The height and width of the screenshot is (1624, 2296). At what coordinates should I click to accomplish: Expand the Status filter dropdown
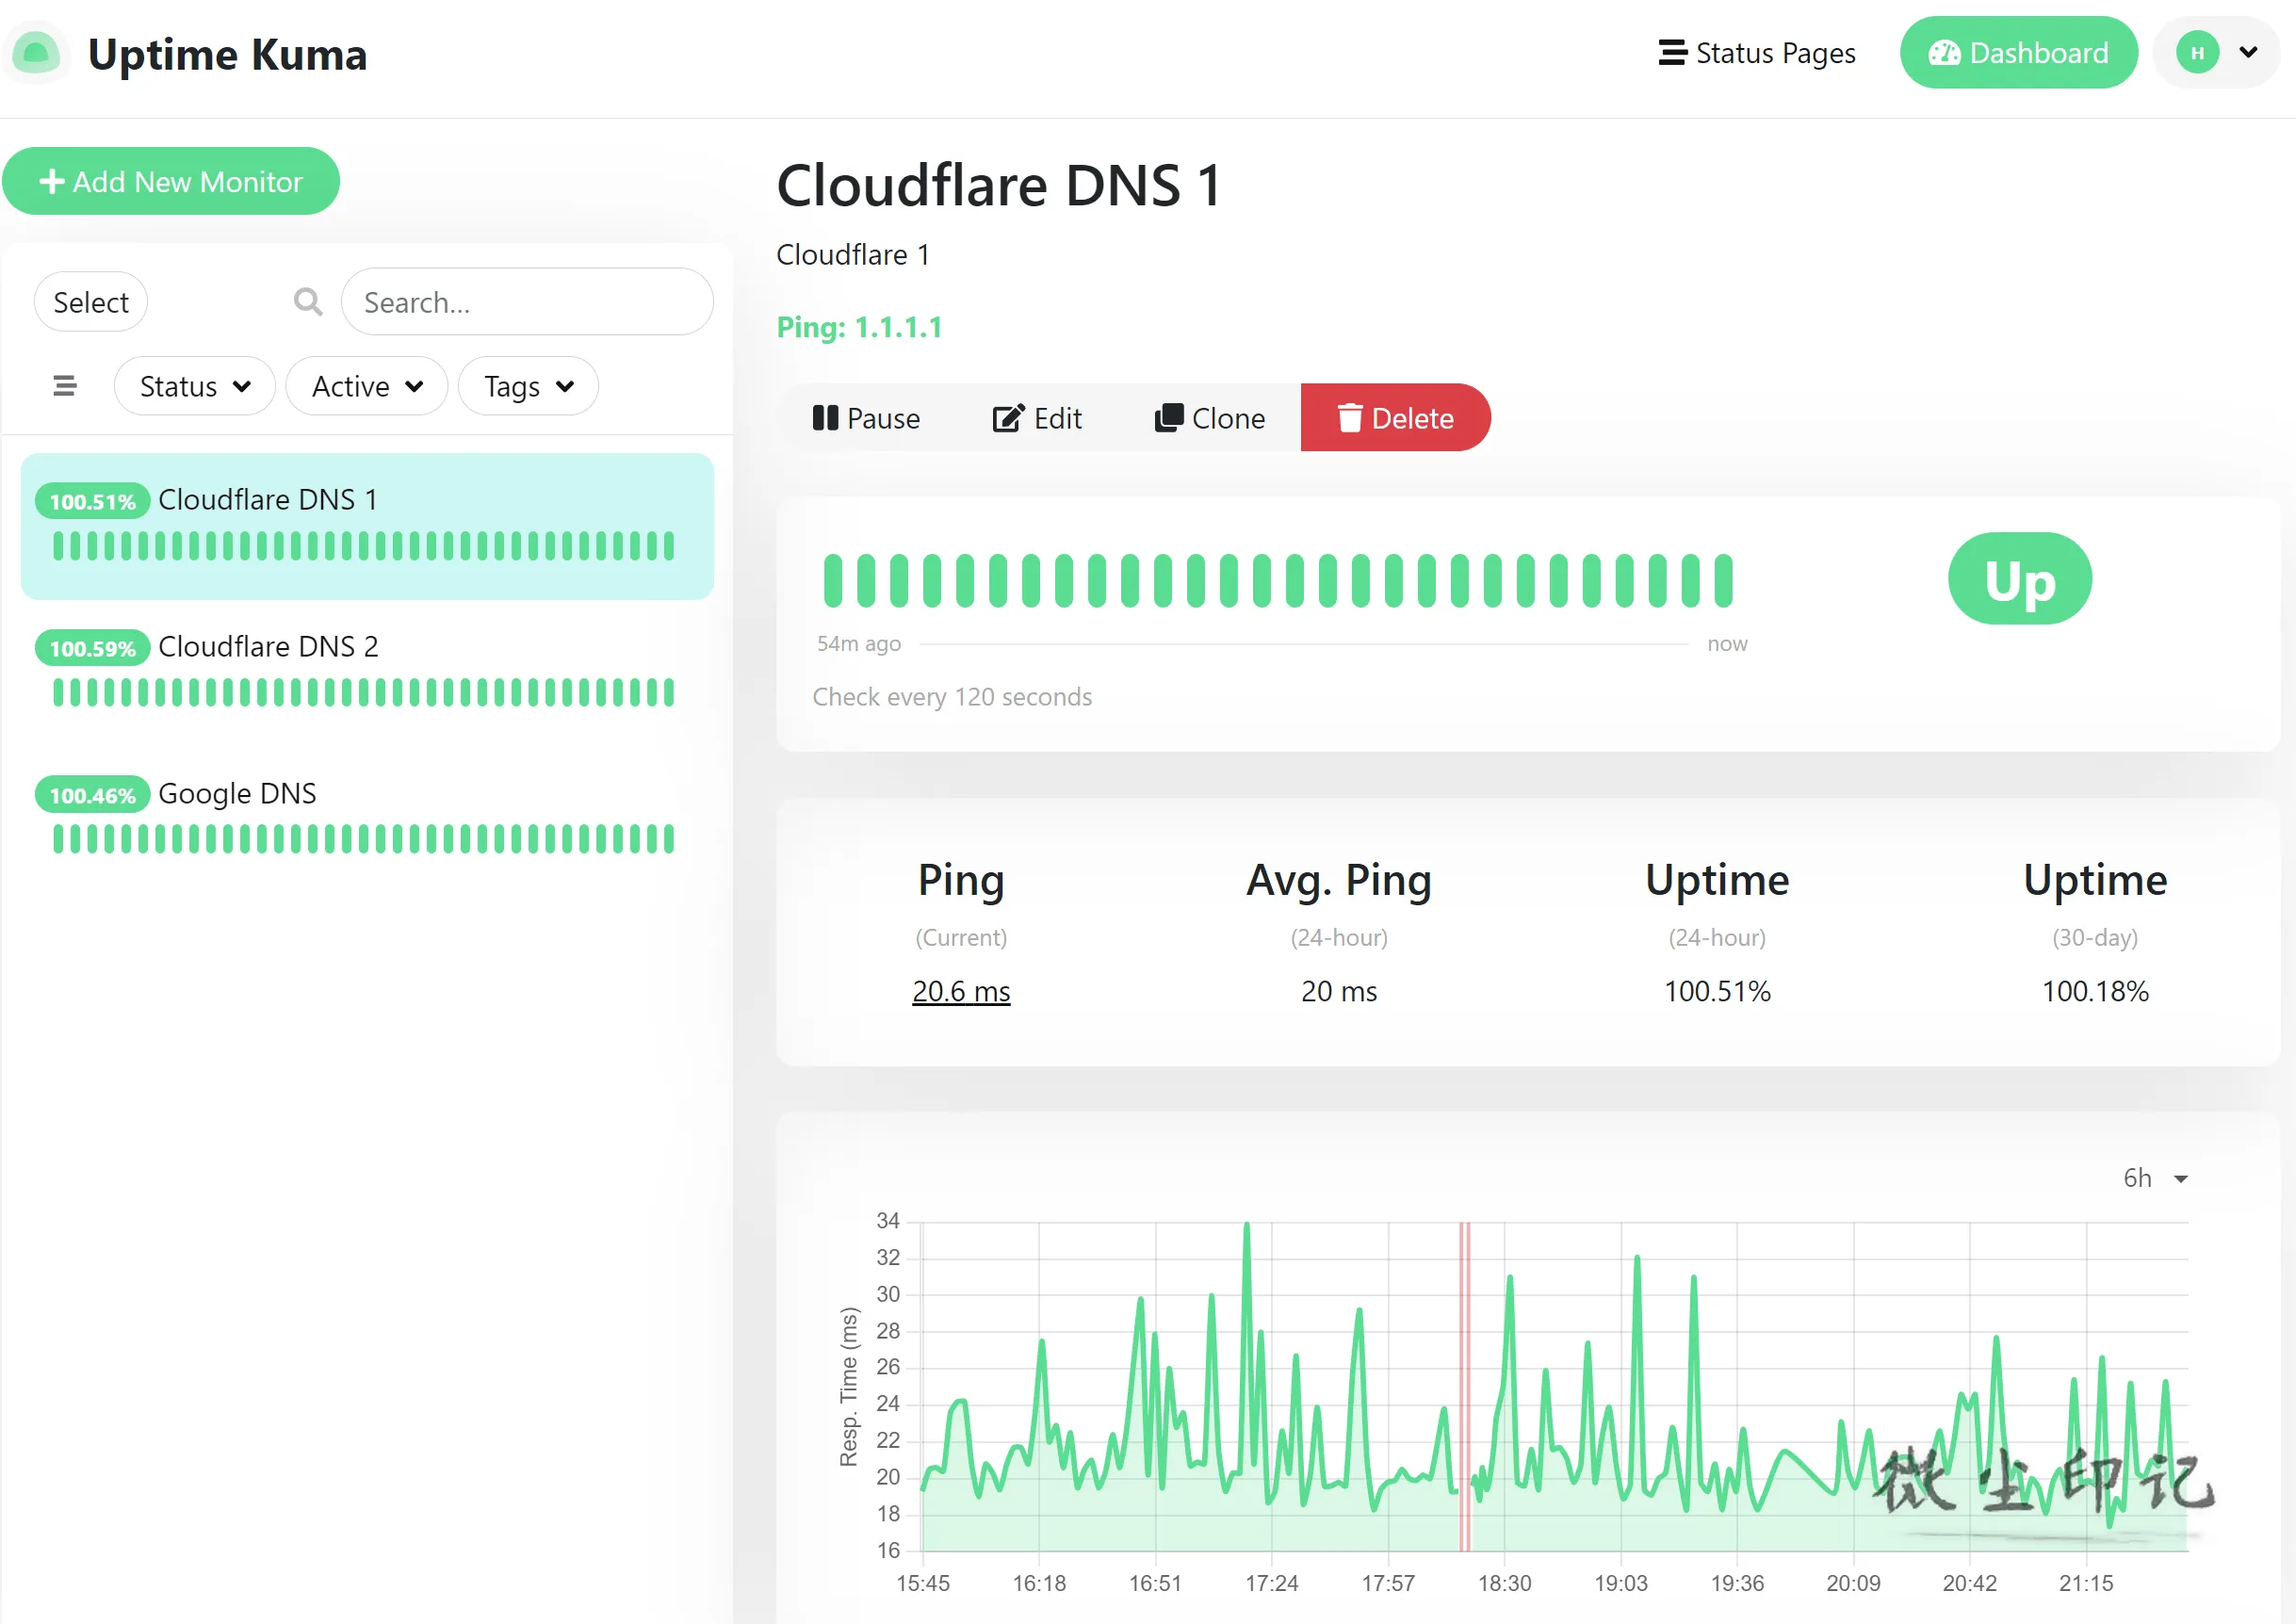pyautogui.click(x=195, y=386)
